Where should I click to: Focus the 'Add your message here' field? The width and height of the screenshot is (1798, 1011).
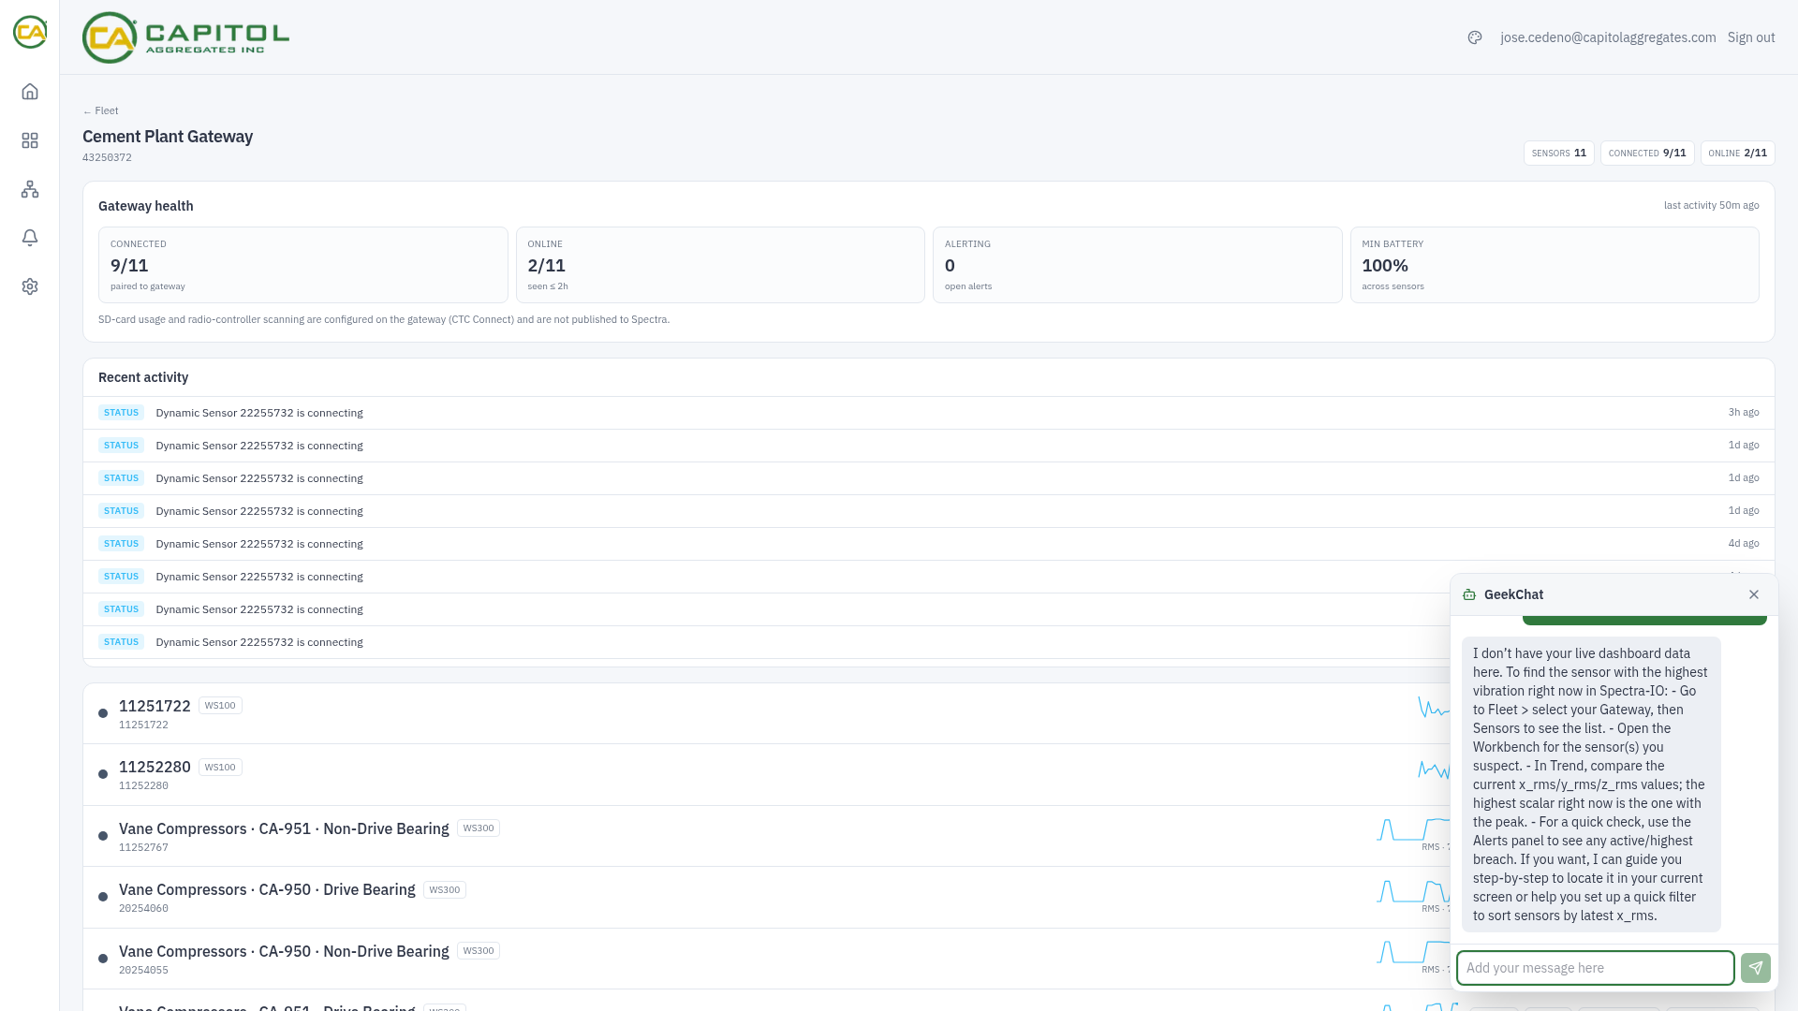click(x=1596, y=968)
